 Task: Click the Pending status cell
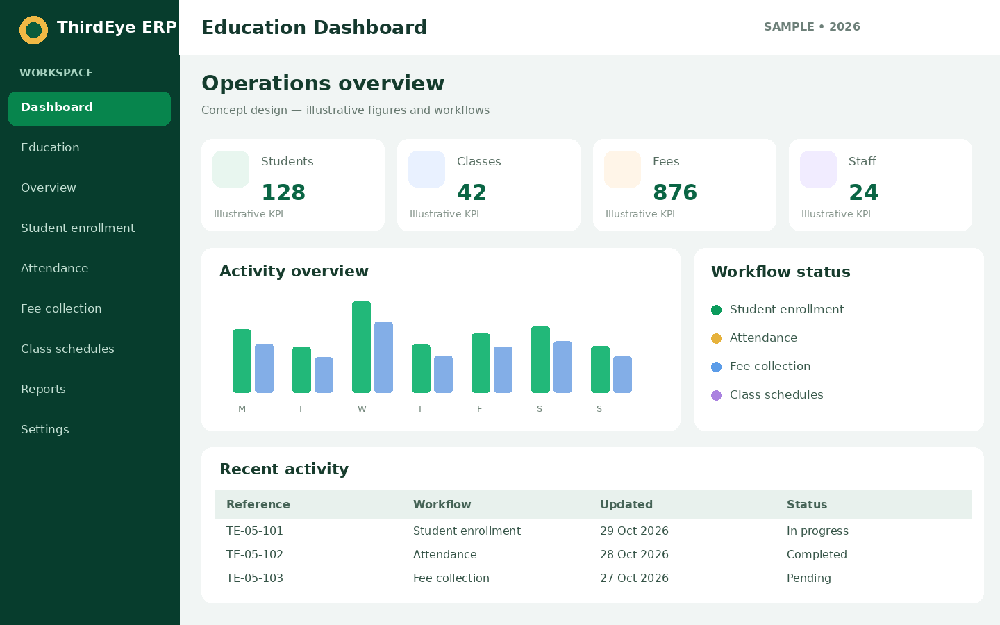point(809,578)
